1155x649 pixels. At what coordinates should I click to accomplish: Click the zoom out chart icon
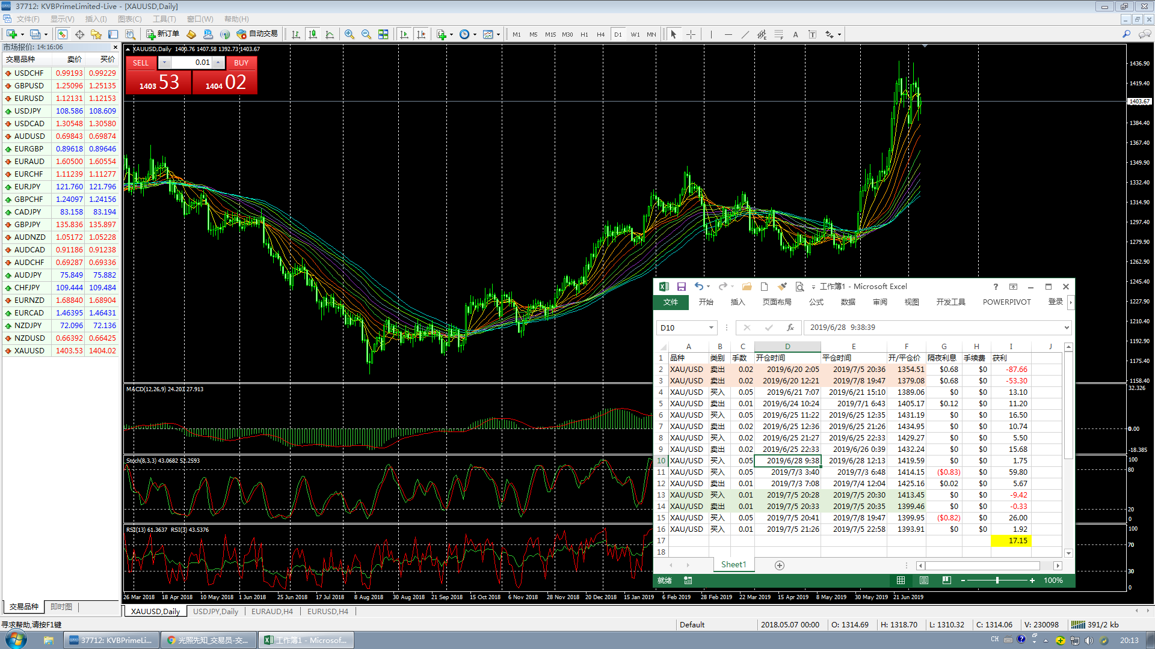(x=366, y=34)
